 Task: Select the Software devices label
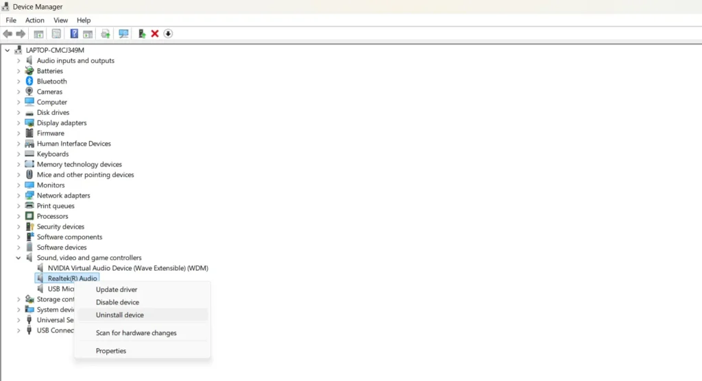[x=62, y=247]
